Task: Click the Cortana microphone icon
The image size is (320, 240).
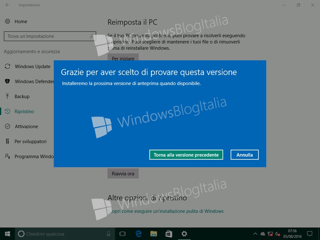Action: 109,234
